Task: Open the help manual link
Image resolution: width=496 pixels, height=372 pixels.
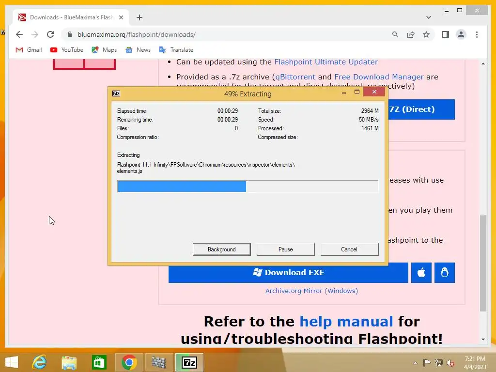Action: pyautogui.click(x=346, y=322)
